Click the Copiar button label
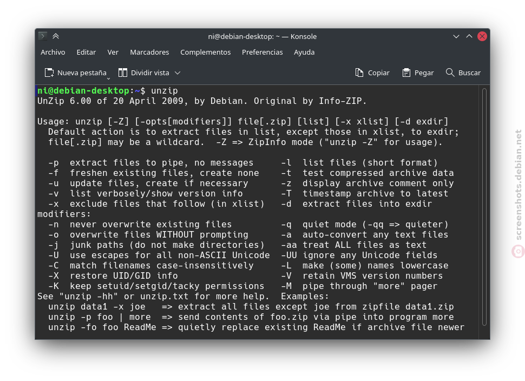525x381 pixels. tap(379, 73)
